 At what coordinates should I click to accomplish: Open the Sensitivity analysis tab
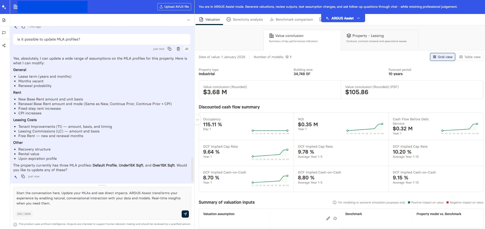point(244,20)
